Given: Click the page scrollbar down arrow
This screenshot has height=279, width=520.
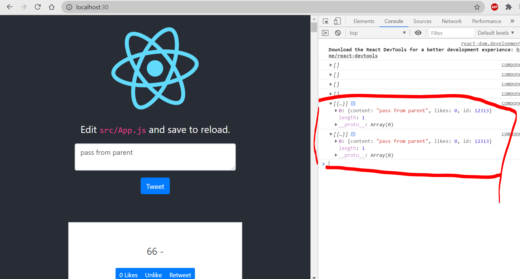Looking at the screenshot, I should click(314, 277).
